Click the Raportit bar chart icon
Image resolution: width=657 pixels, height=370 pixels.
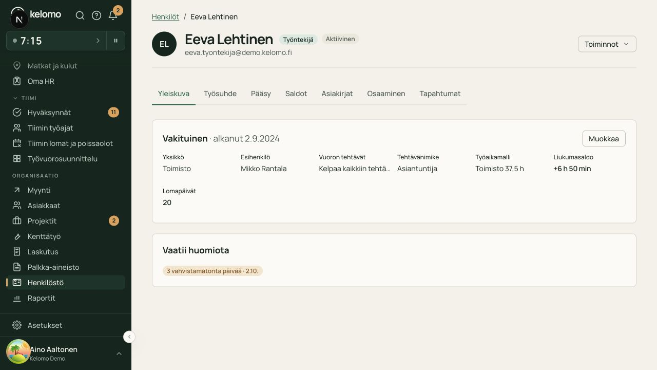point(17,298)
